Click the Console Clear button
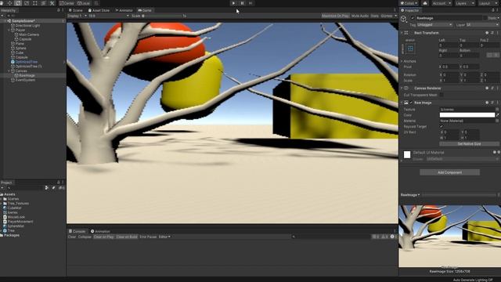501x282 pixels. point(72,237)
